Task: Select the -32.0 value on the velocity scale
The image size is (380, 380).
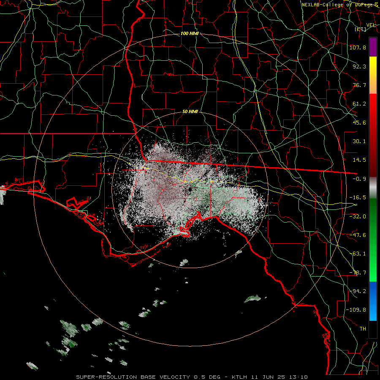Action: (358, 216)
